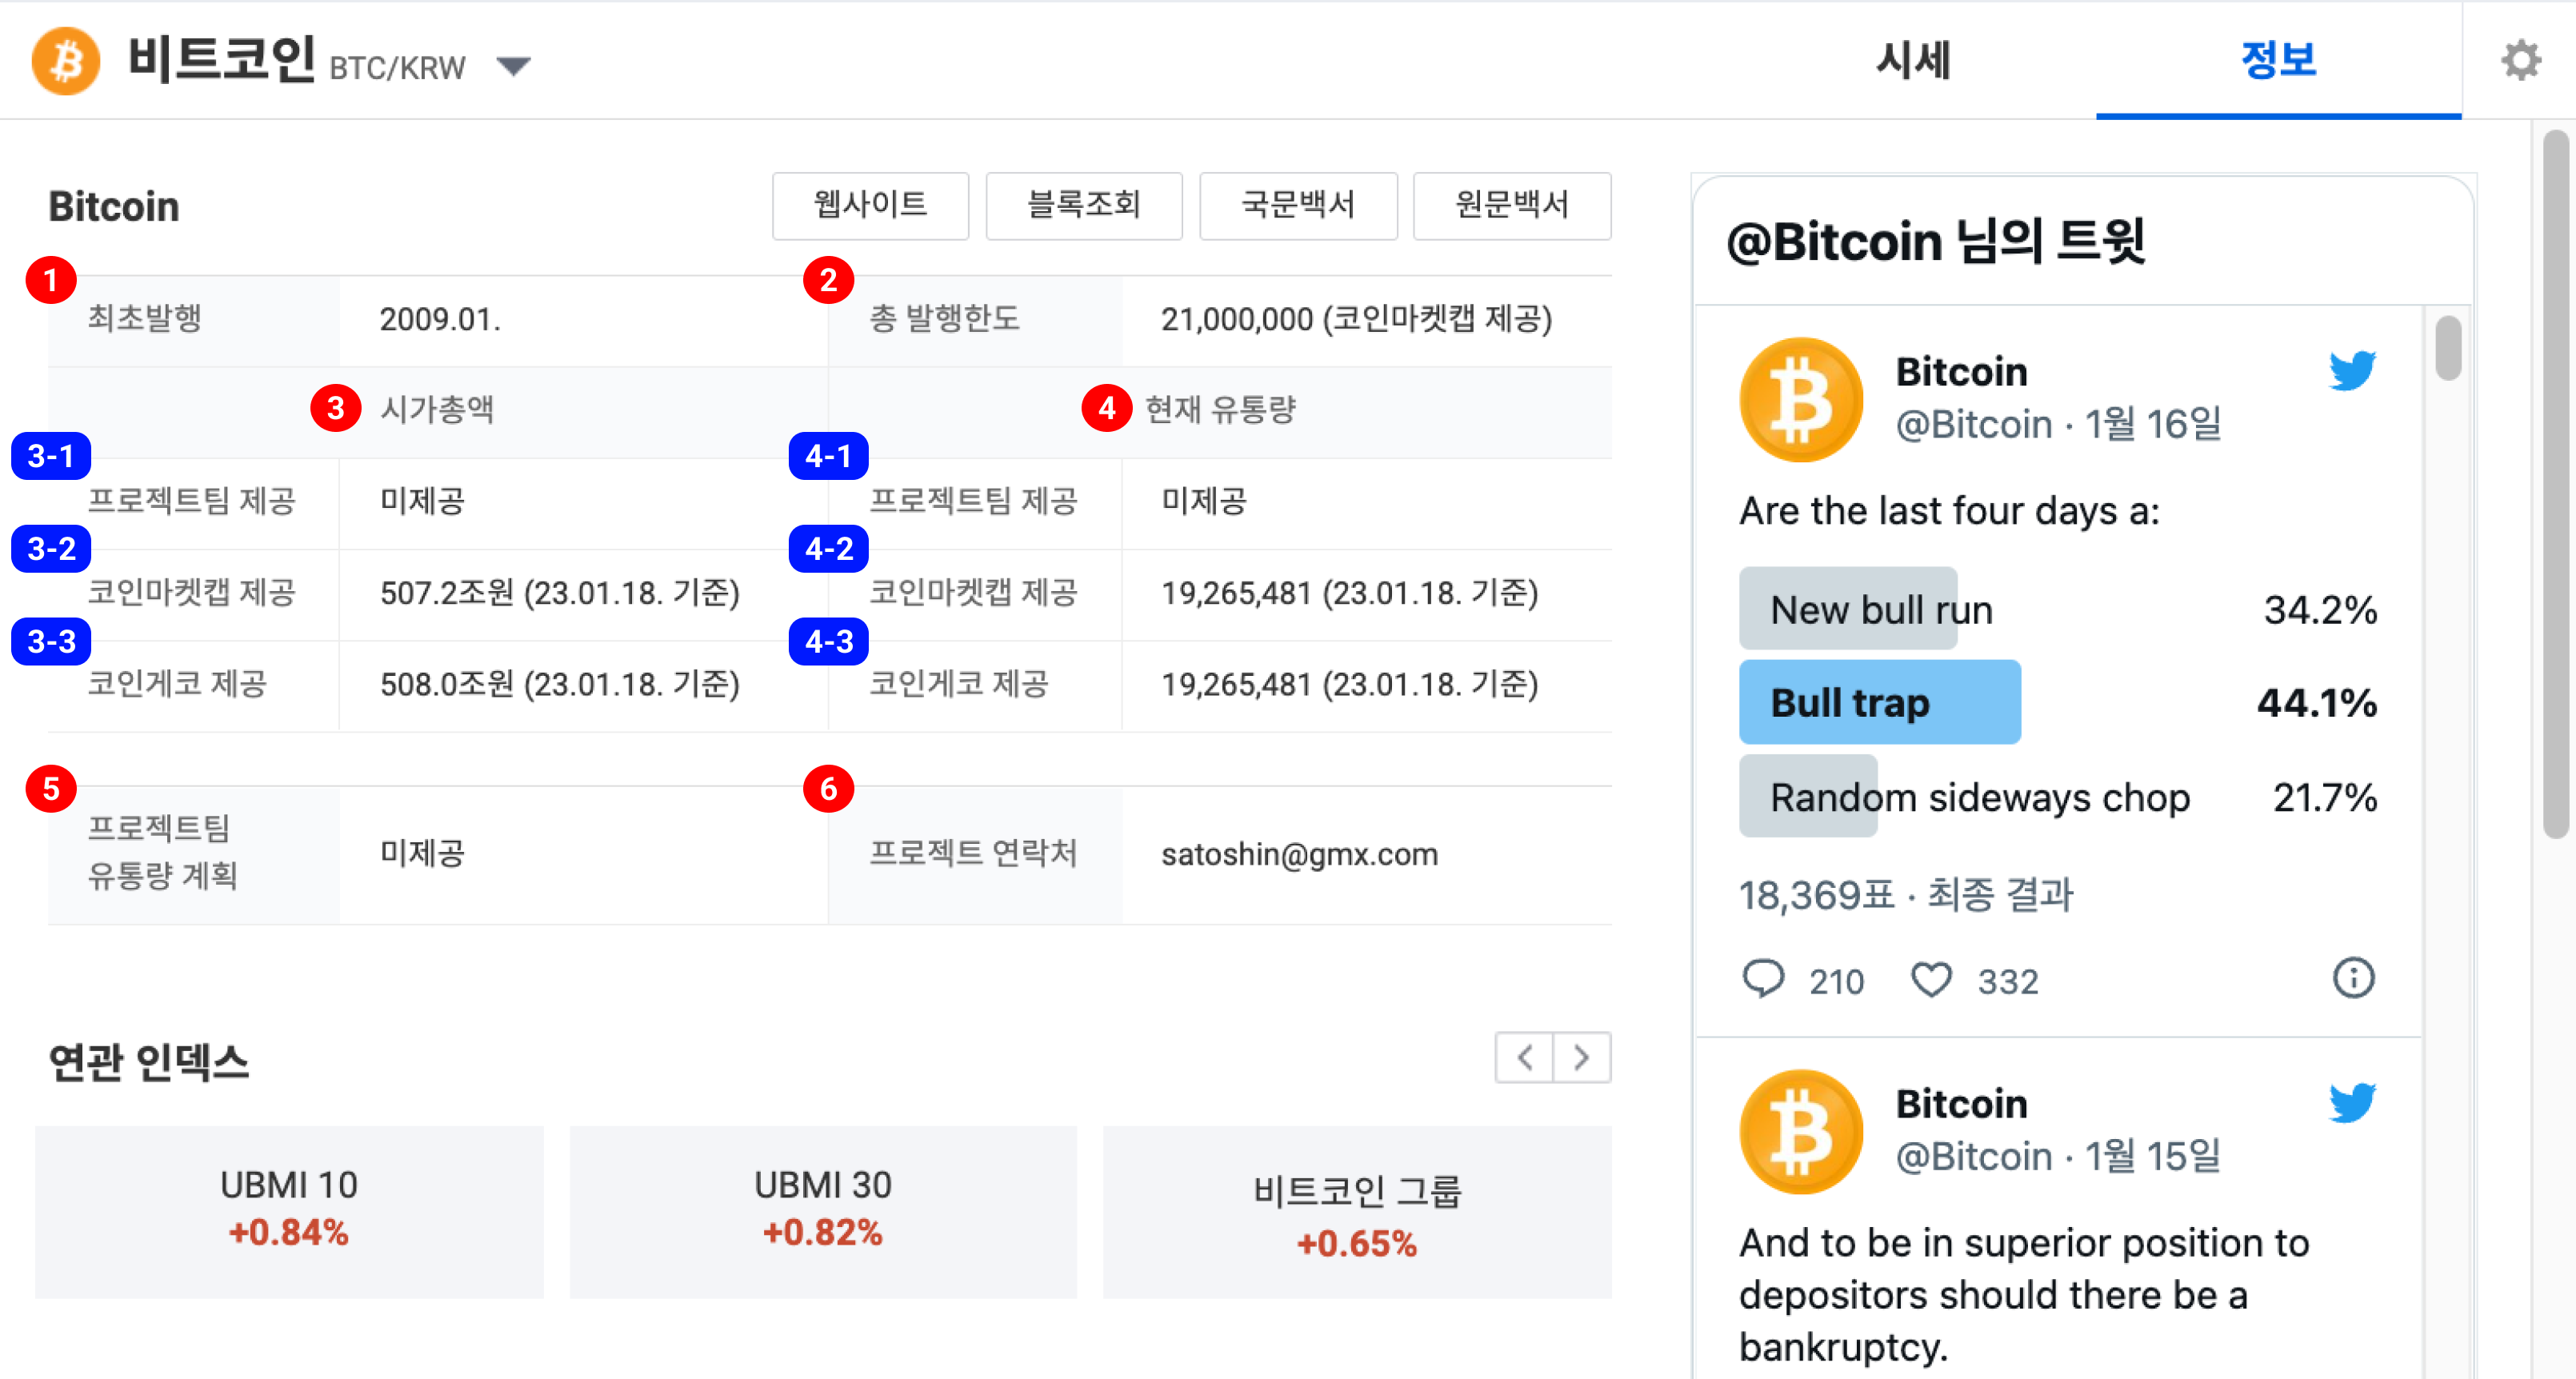The height and width of the screenshot is (1379, 2576).
Task: Go to next related index page
Action: click(x=1581, y=1057)
